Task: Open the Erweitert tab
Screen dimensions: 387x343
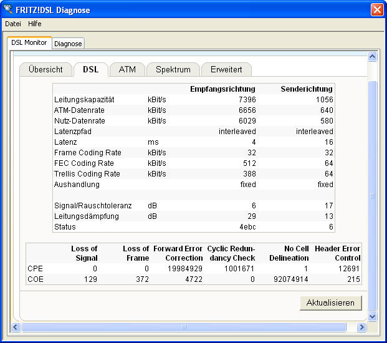Action: [226, 69]
